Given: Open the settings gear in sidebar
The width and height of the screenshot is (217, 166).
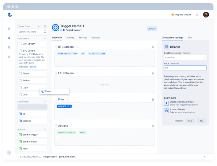Looking at the screenshot, I should [9, 57].
